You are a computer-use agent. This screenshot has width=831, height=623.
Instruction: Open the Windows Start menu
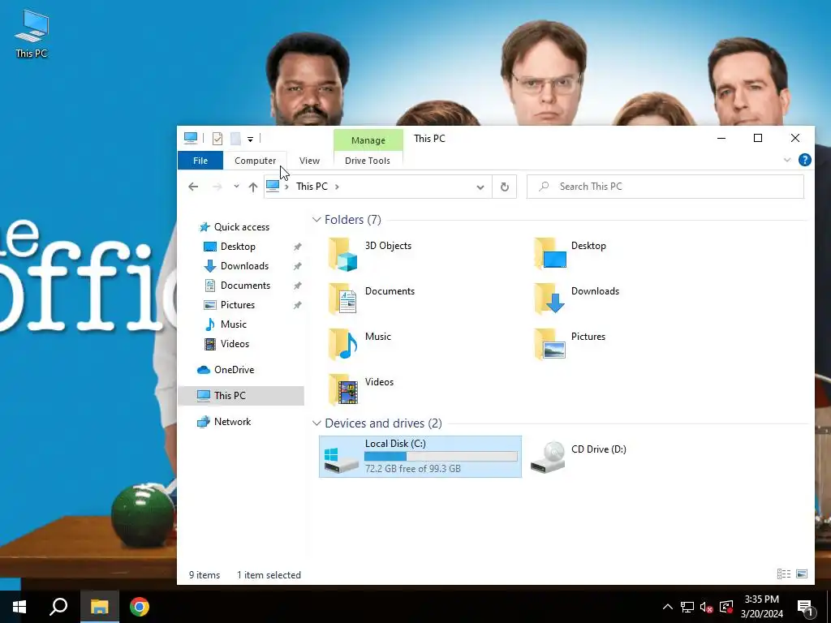pyautogui.click(x=19, y=607)
